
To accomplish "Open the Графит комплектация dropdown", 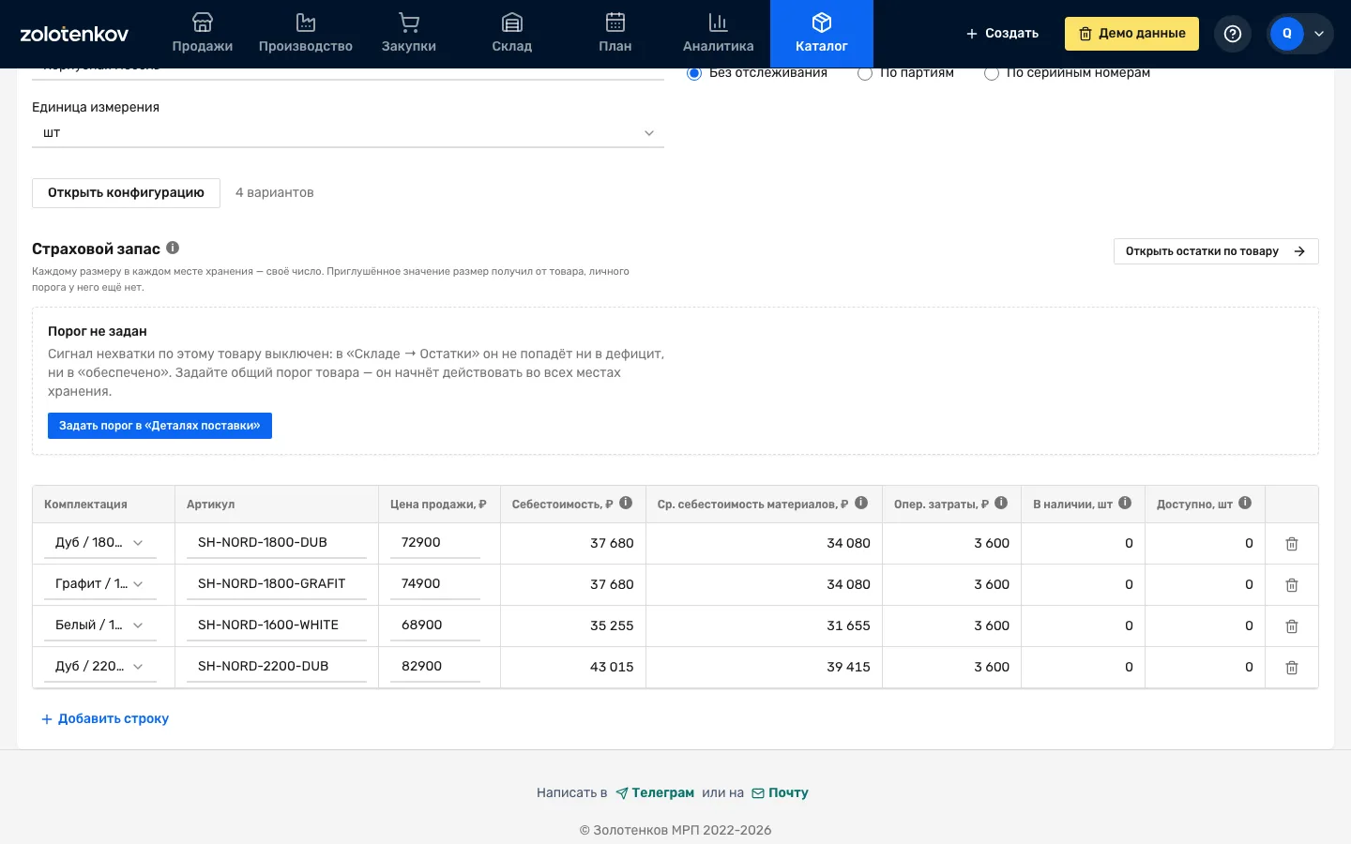I will click(x=100, y=583).
